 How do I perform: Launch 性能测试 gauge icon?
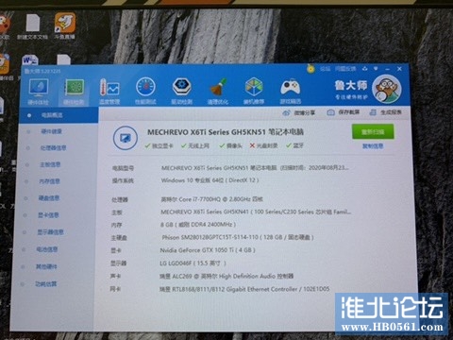(x=145, y=87)
